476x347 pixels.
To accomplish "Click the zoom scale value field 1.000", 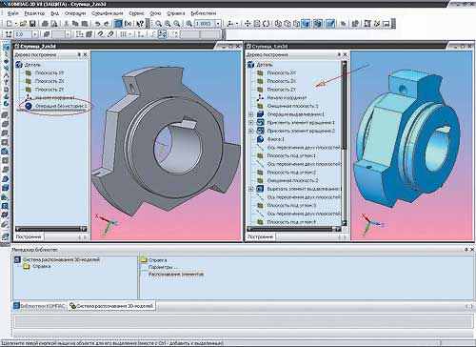I will click(x=205, y=24).
